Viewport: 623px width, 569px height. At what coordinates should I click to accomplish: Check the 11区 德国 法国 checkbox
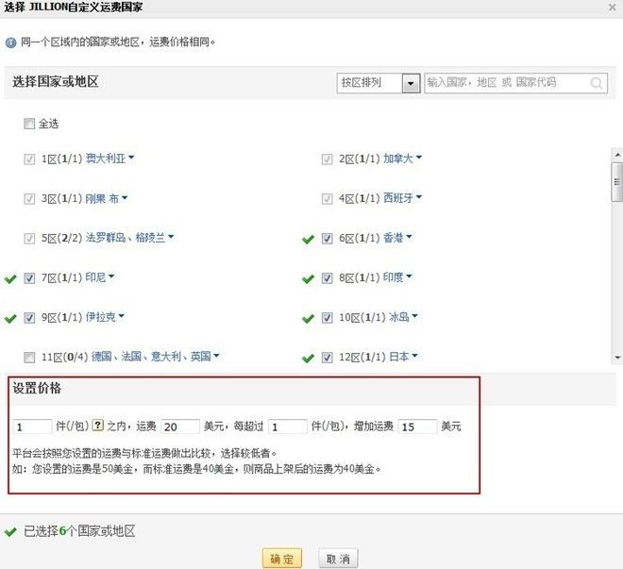pyautogui.click(x=29, y=358)
